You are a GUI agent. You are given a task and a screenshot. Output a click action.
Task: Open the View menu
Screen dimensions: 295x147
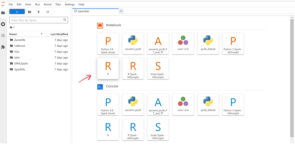pyautogui.click(x=28, y=4)
